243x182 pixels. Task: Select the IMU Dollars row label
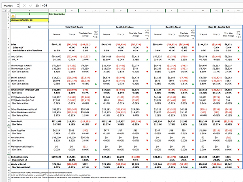click(x=17, y=57)
